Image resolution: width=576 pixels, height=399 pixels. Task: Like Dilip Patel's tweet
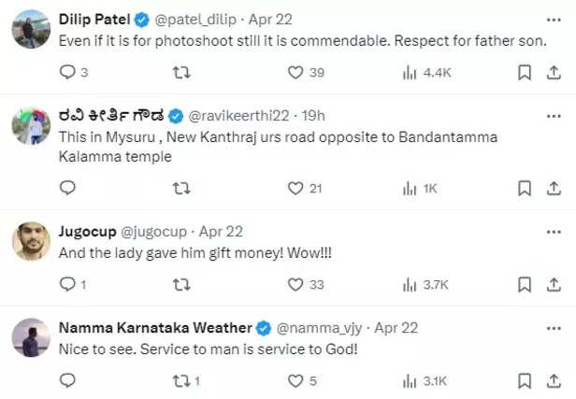click(295, 72)
